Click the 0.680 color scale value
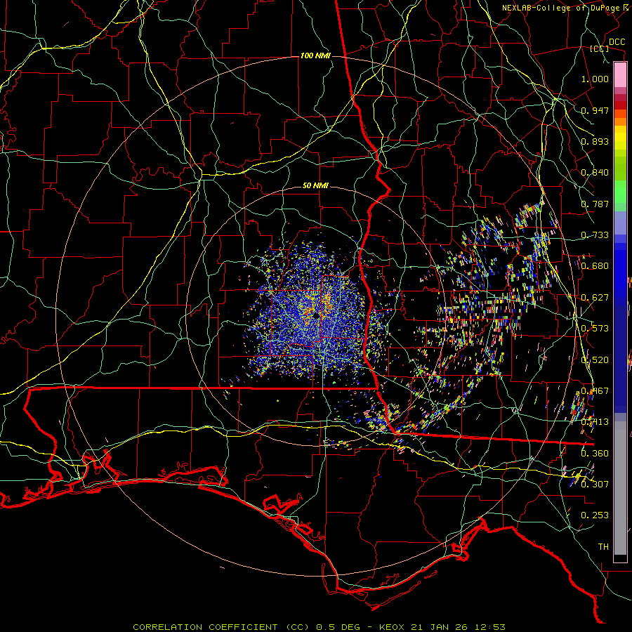 click(595, 266)
